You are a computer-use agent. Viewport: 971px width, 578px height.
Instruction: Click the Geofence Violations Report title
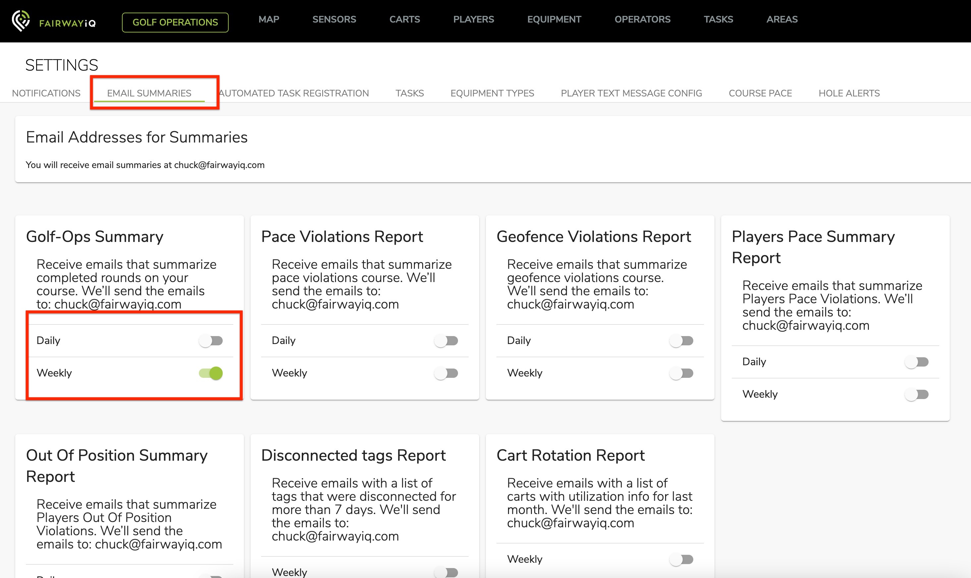coord(594,237)
